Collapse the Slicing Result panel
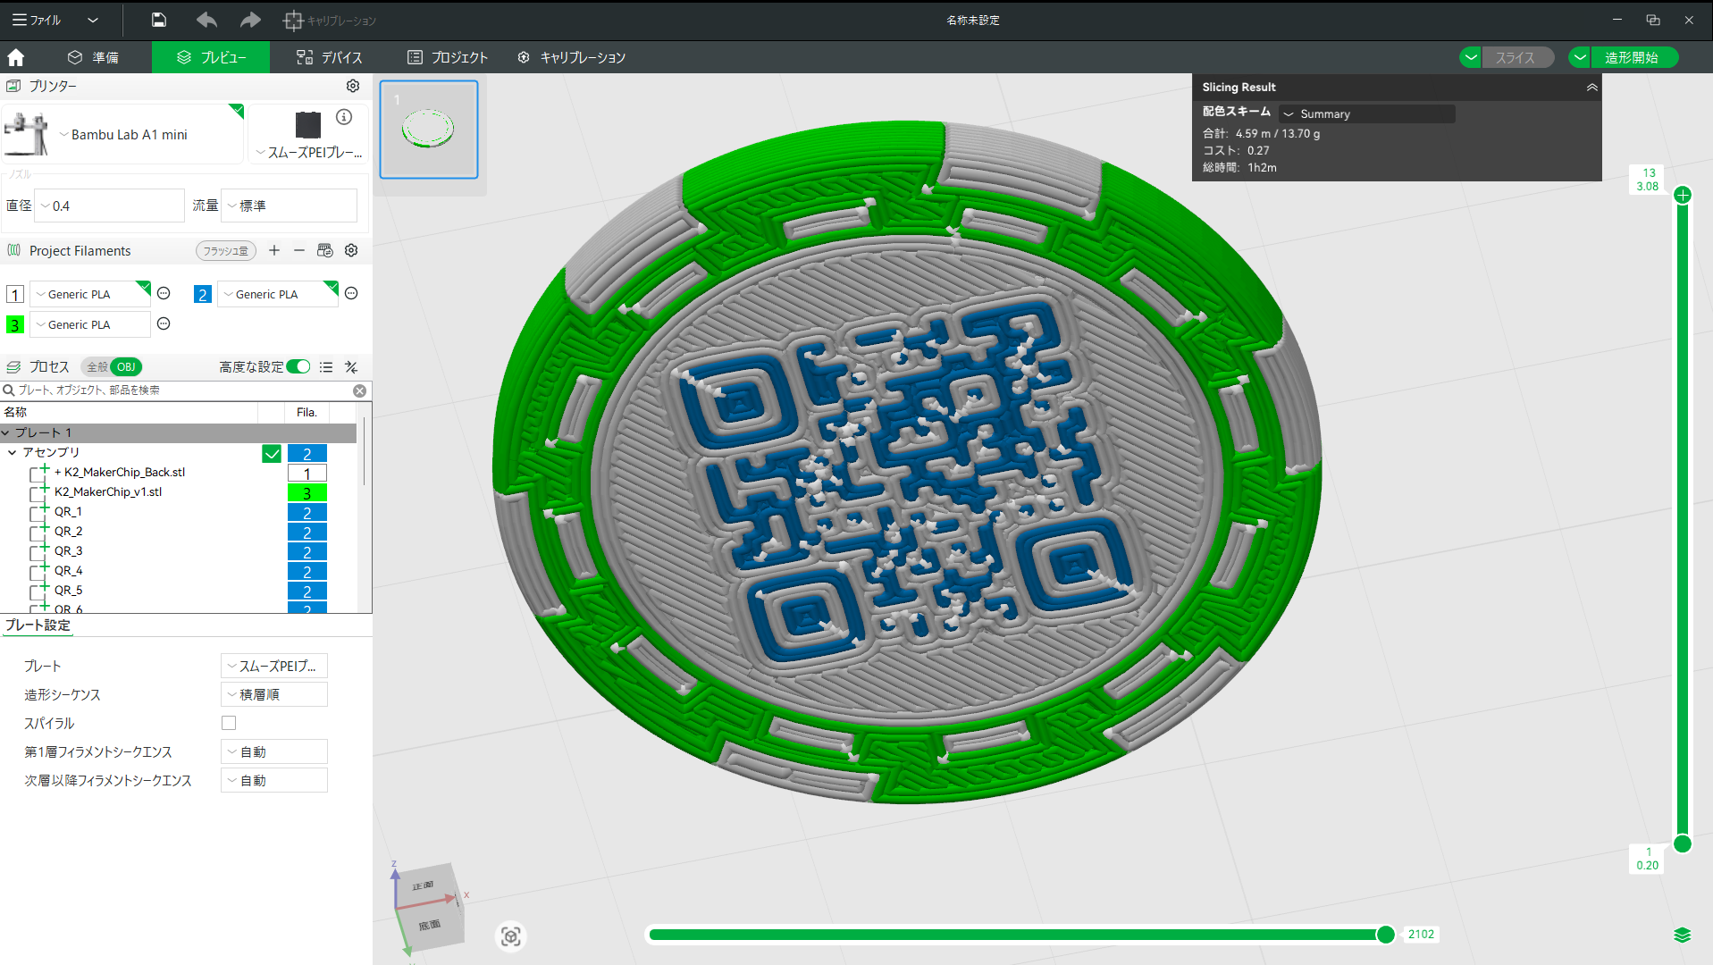This screenshot has width=1713, height=965. pyautogui.click(x=1591, y=87)
